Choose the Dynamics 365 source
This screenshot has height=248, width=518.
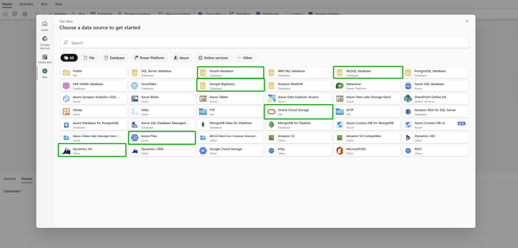436,138
